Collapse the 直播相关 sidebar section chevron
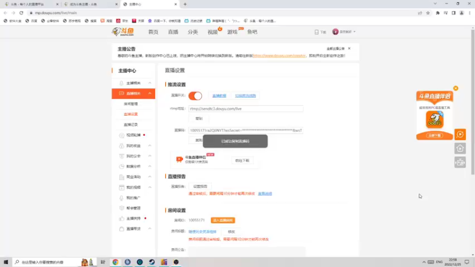The image size is (475, 267). (150, 93)
